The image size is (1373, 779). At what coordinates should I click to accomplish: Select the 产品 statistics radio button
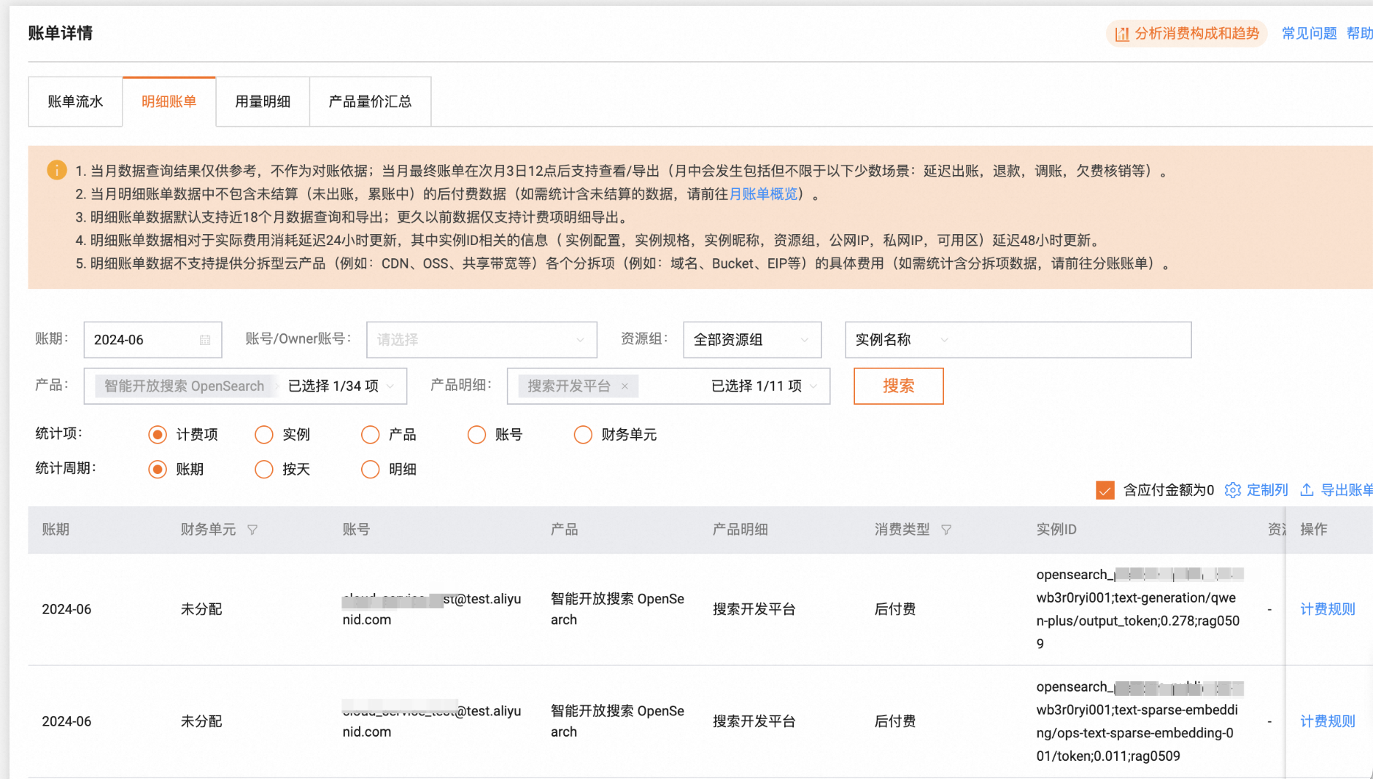click(x=371, y=435)
